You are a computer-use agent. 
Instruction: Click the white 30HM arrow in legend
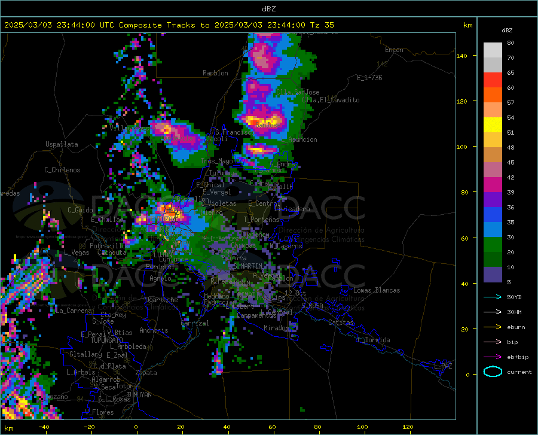pyautogui.click(x=493, y=312)
